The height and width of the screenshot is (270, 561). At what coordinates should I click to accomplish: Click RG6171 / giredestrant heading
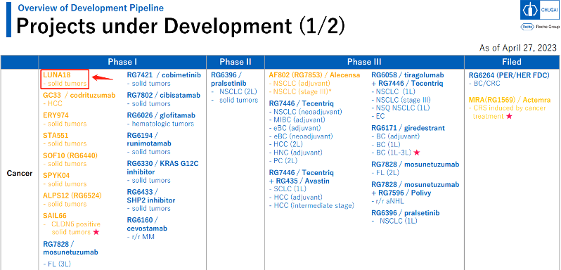click(x=408, y=128)
